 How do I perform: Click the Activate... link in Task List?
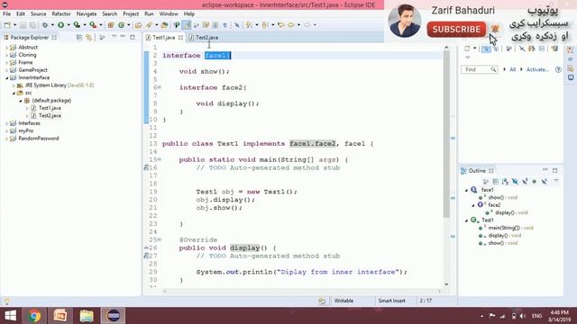(537, 69)
